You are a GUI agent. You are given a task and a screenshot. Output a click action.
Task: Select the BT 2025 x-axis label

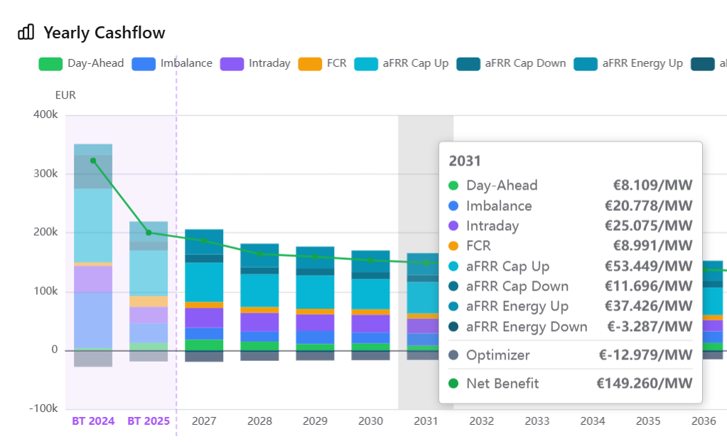149,421
